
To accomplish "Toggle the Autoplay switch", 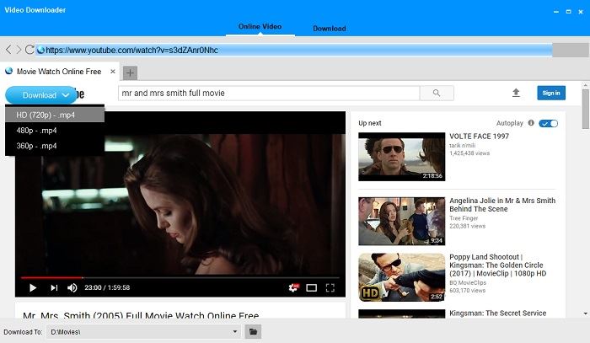I will click(549, 123).
